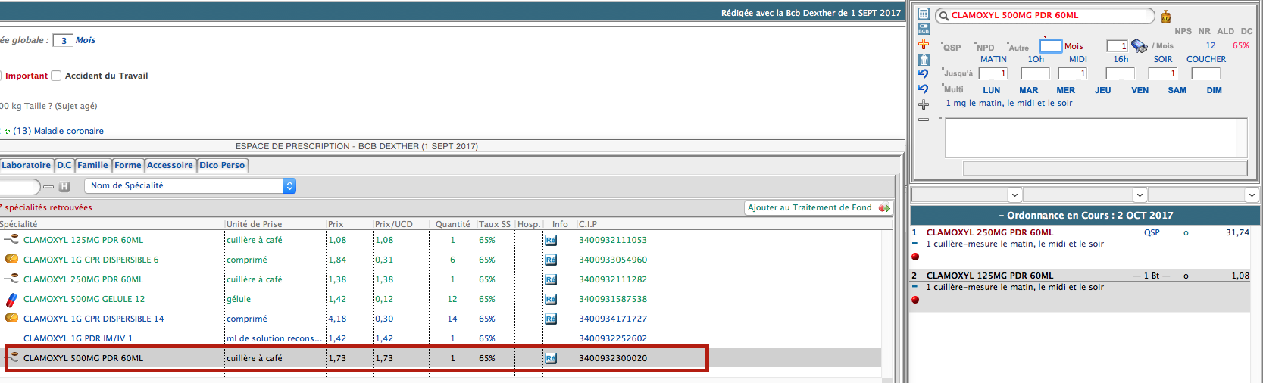Click the medication box icon beside /Mois
The height and width of the screenshot is (383, 1263).
pos(1140,46)
